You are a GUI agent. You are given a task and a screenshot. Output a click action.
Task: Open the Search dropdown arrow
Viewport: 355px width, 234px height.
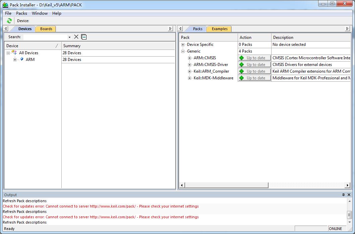69,37
